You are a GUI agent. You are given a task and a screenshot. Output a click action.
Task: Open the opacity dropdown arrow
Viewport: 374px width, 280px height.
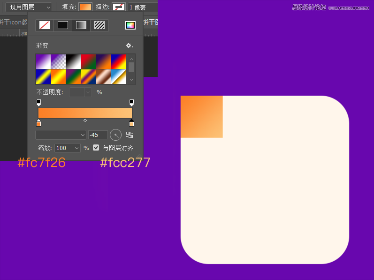coord(88,92)
